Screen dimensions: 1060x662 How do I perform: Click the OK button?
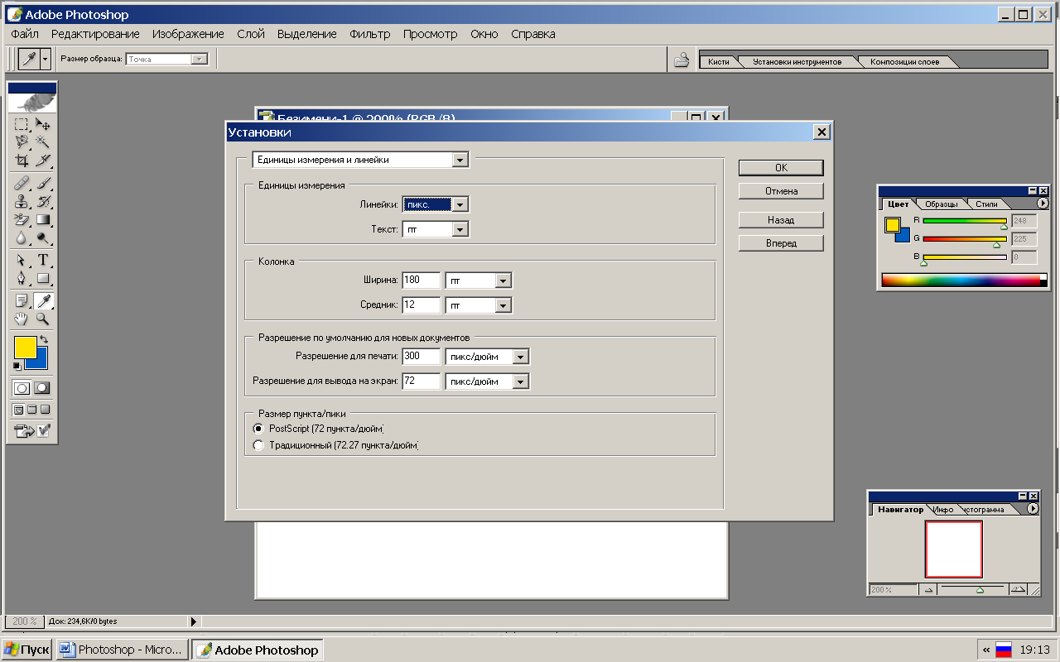[x=781, y=167]
